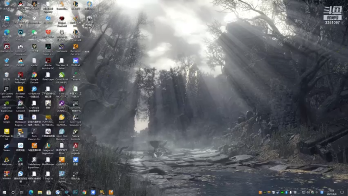The height and width of the screenshot is (196, 348).
Task: Select the DaysGone shortcut icon
Action: click(x=75, y=106)
